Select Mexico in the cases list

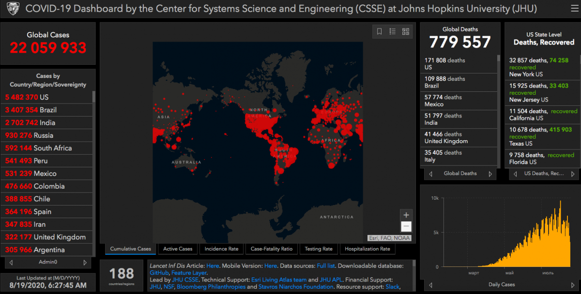point(47,174)
